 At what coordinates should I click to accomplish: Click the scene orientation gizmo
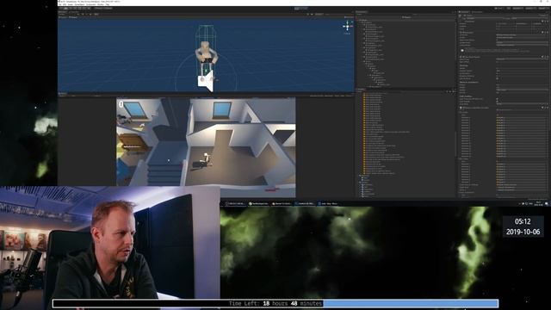coord(348,27)
